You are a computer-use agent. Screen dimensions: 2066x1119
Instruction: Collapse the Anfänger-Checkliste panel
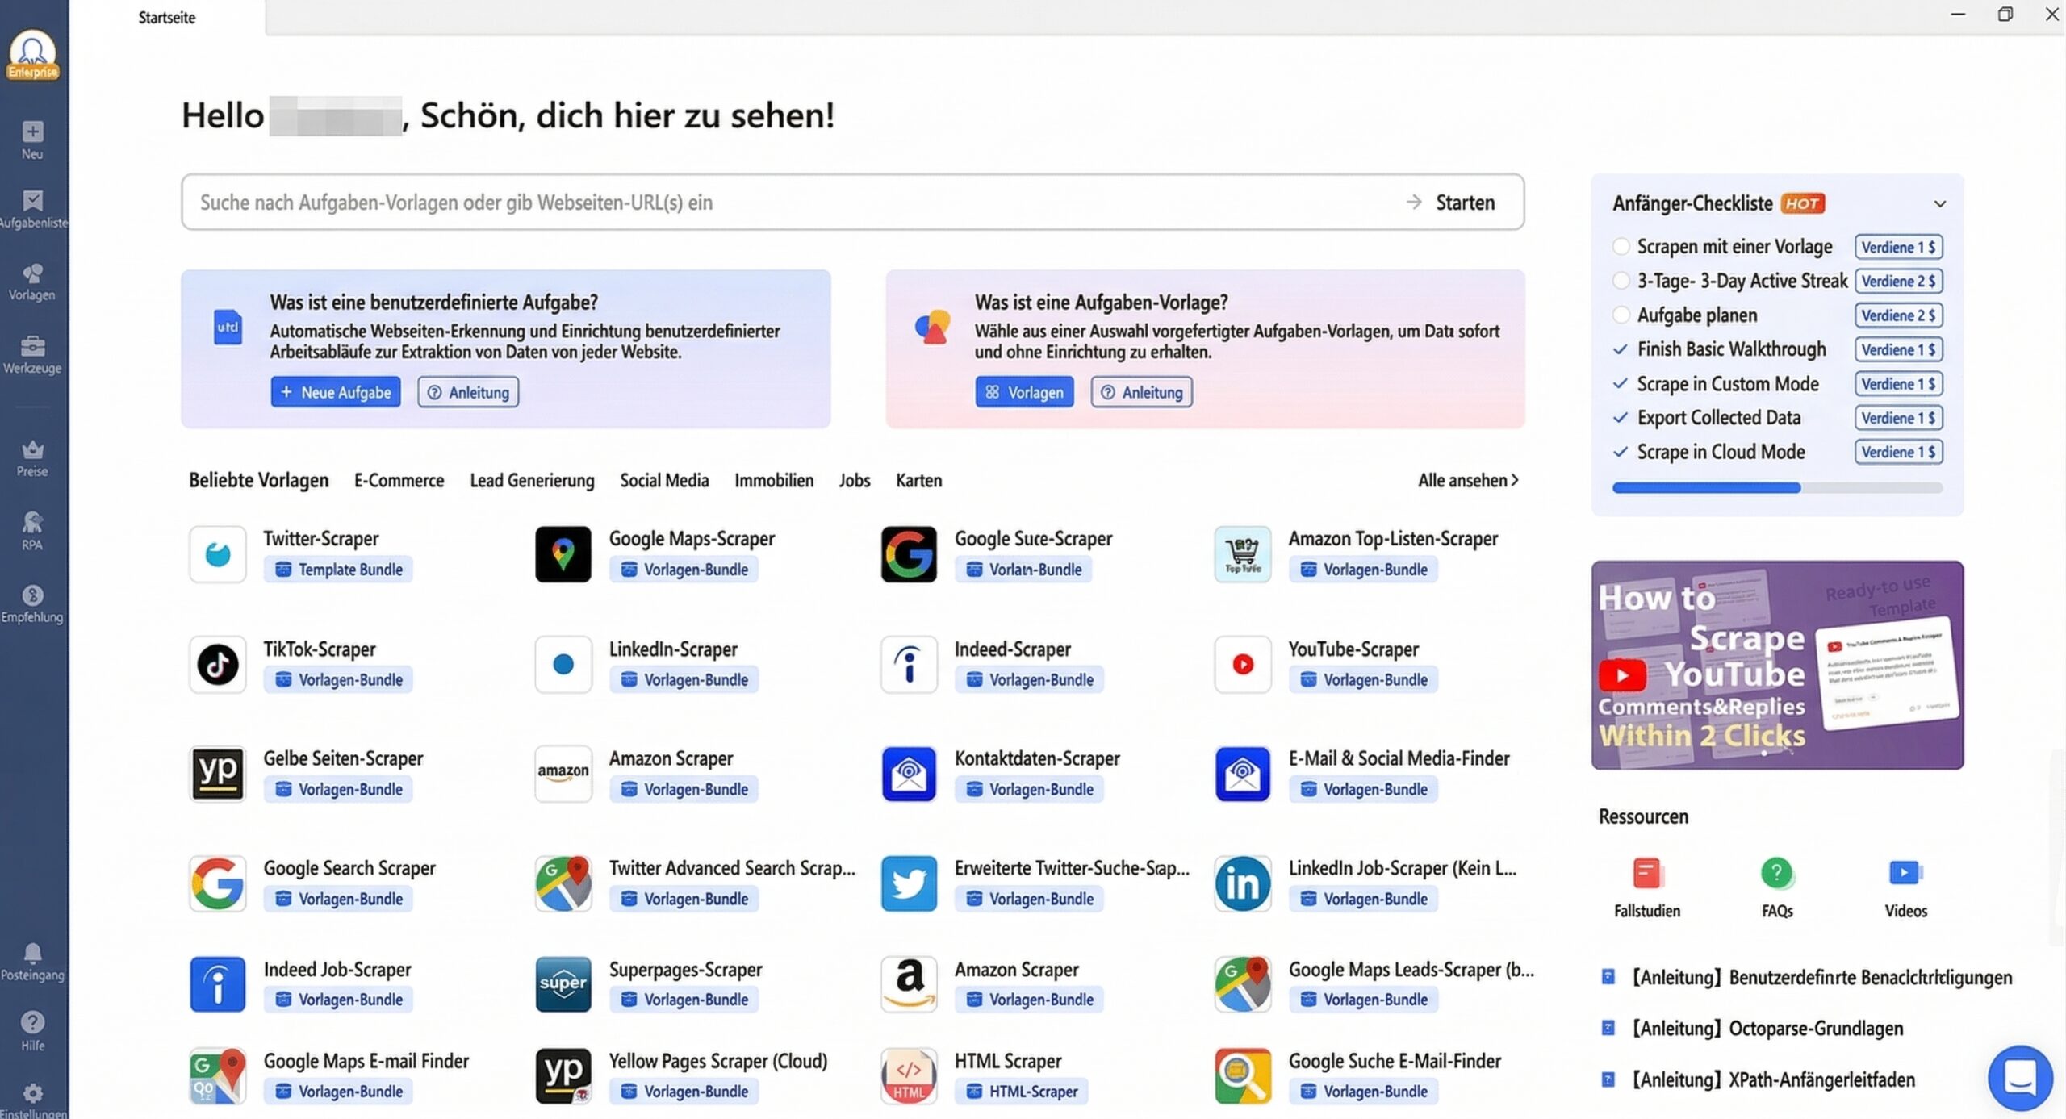(1940, 204)
